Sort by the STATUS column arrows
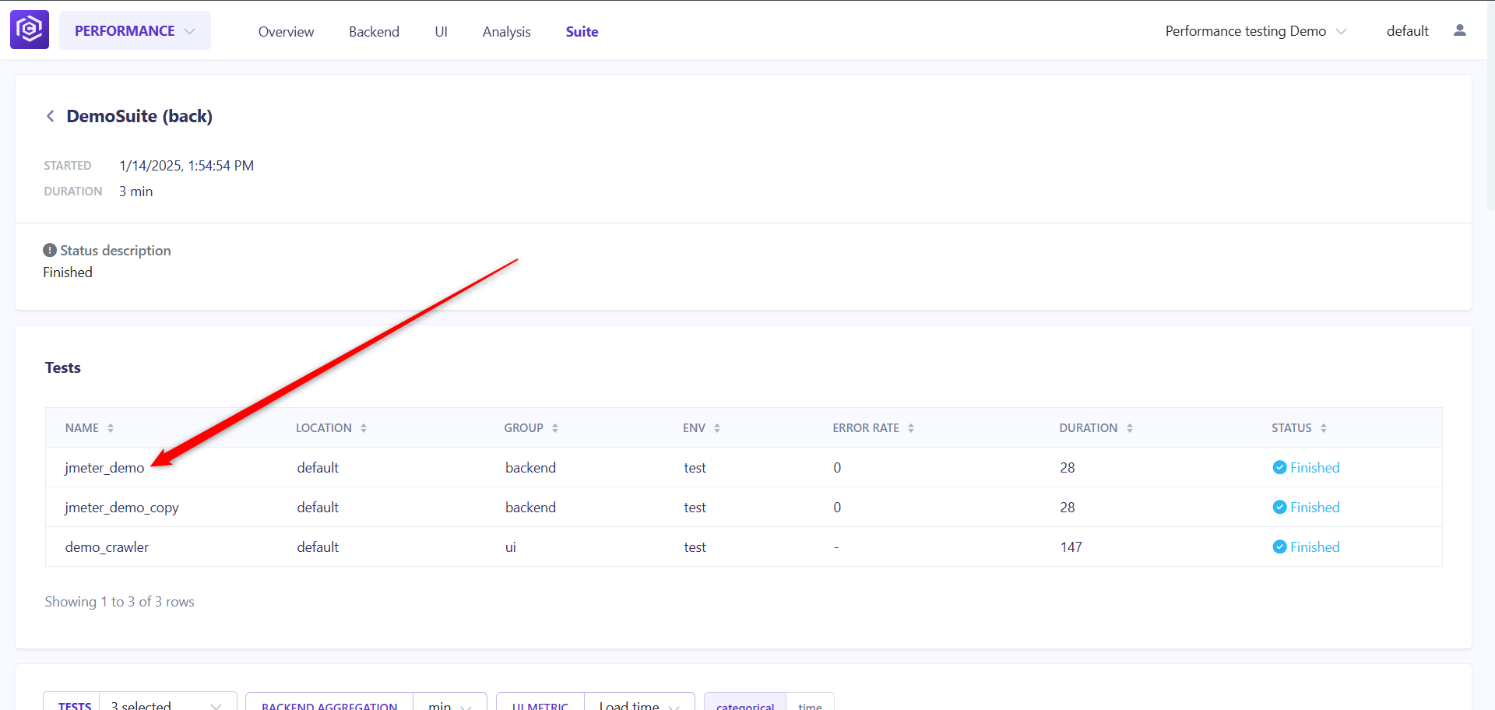 click(x=1324, y=428)
